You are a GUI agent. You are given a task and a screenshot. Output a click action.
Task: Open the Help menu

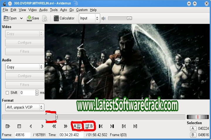tap(93, 10)
